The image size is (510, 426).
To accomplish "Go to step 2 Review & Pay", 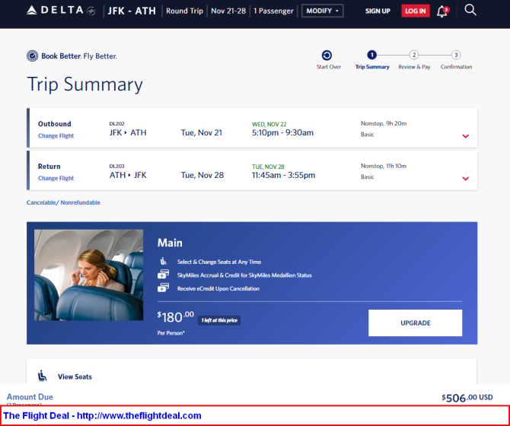I will tap(414, 55).
